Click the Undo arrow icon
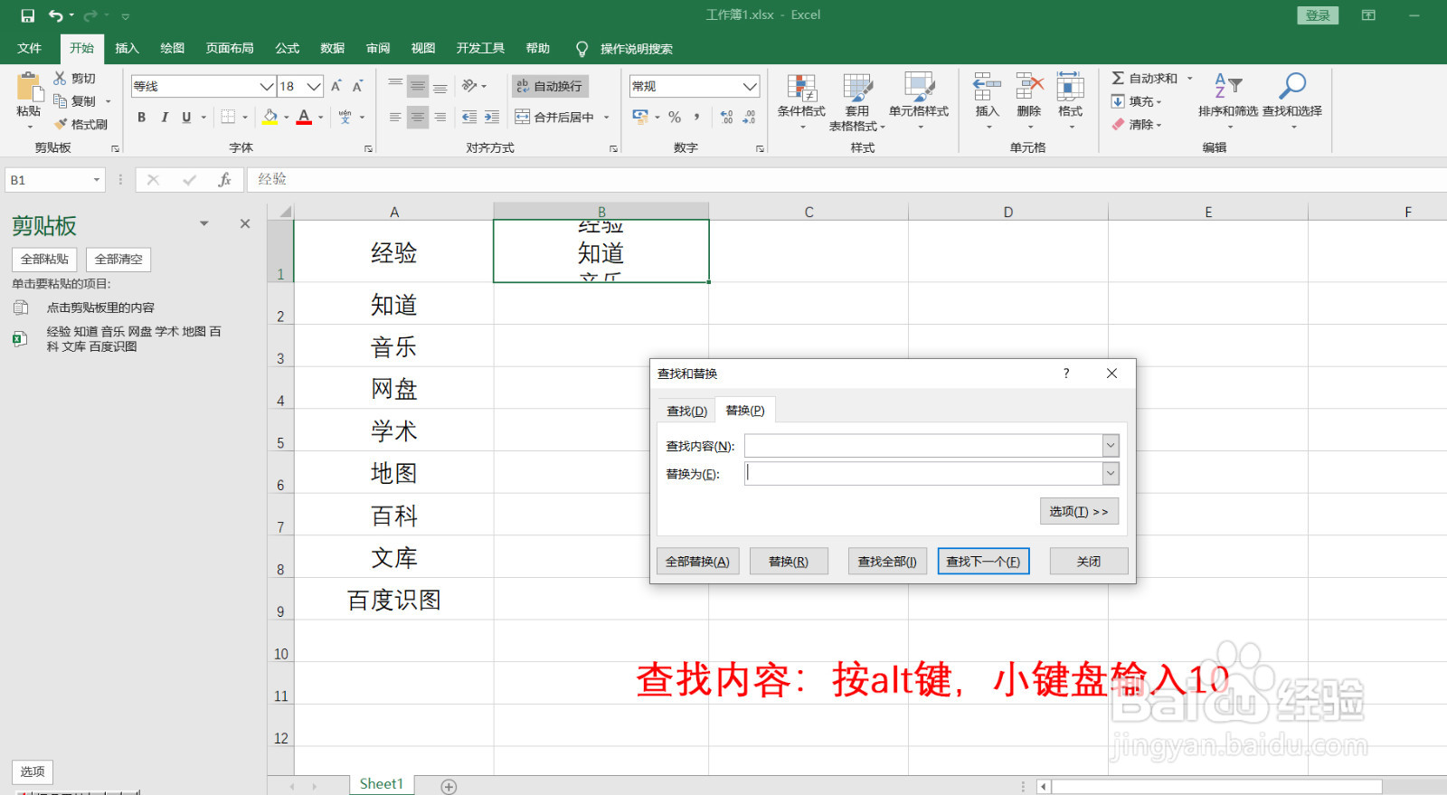Image resolution: width=1447 pixels, height=795 pixels. pyautogui.click(x=55, y=15)
